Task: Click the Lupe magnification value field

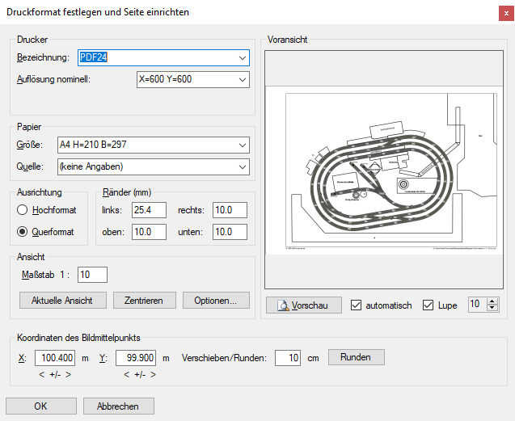Action: click(478, 305)
